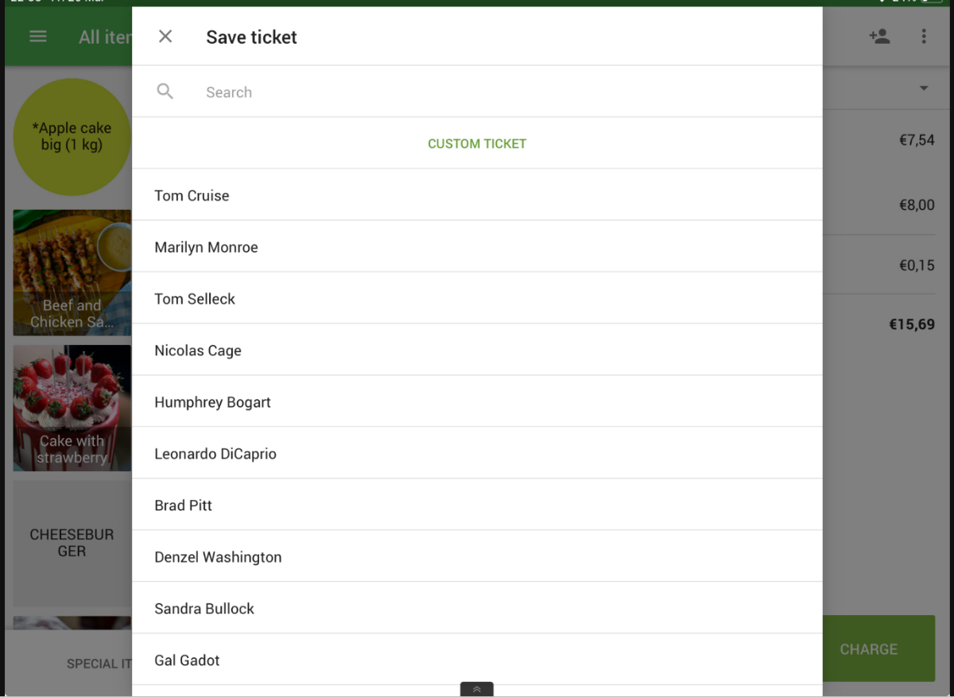Click the search magnifier icon
The height and width of the screenshot is (697, 954).
(x=165, y=91)
